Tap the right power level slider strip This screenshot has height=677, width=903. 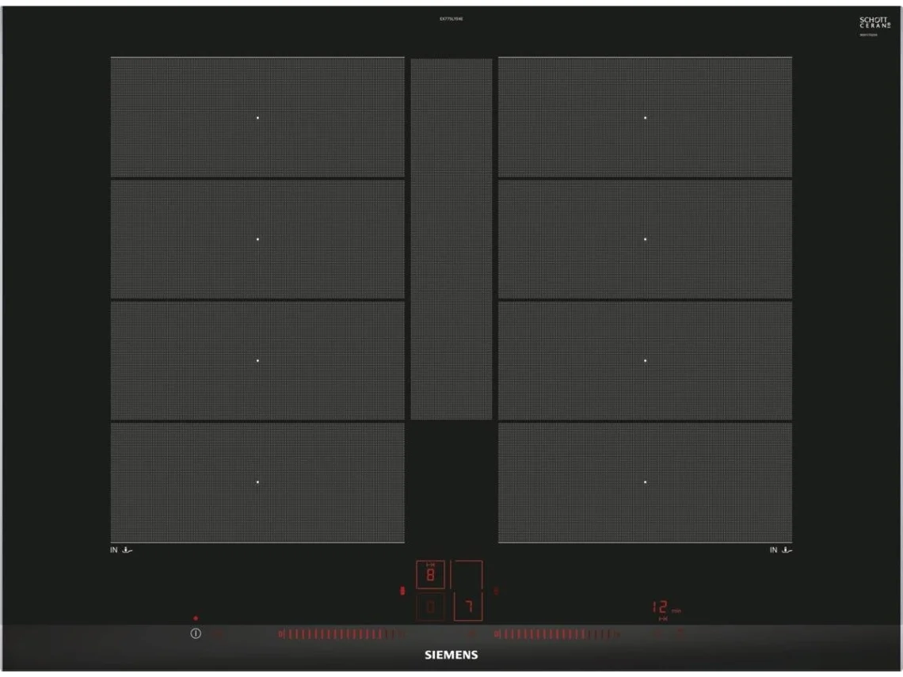pyautogui.click(x=556, y=634)
